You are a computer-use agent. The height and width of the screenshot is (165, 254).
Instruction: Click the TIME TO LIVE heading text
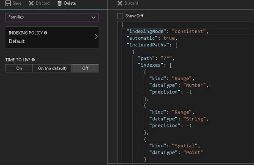tap(18, 60)
